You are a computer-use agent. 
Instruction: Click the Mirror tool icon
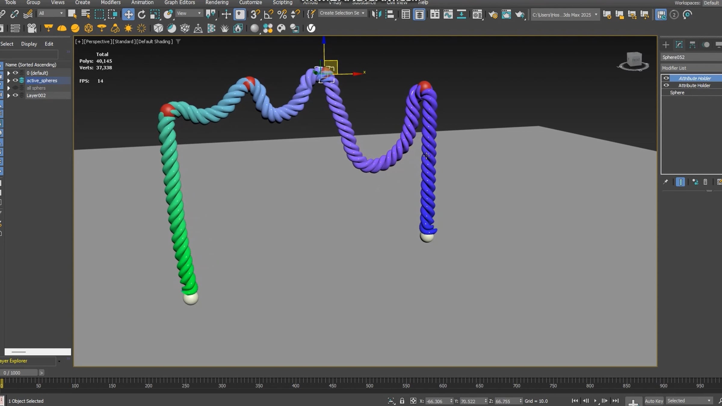pos(376,14)
